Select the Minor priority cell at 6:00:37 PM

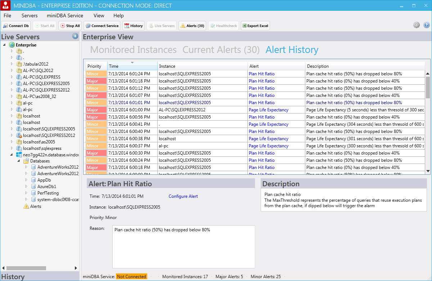tap(96, 146)
